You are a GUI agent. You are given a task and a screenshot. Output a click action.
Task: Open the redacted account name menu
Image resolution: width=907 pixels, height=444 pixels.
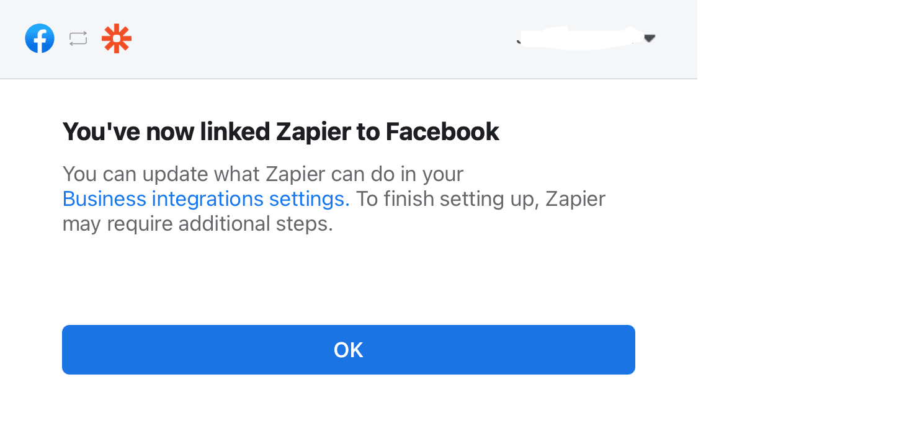(577, 38)
